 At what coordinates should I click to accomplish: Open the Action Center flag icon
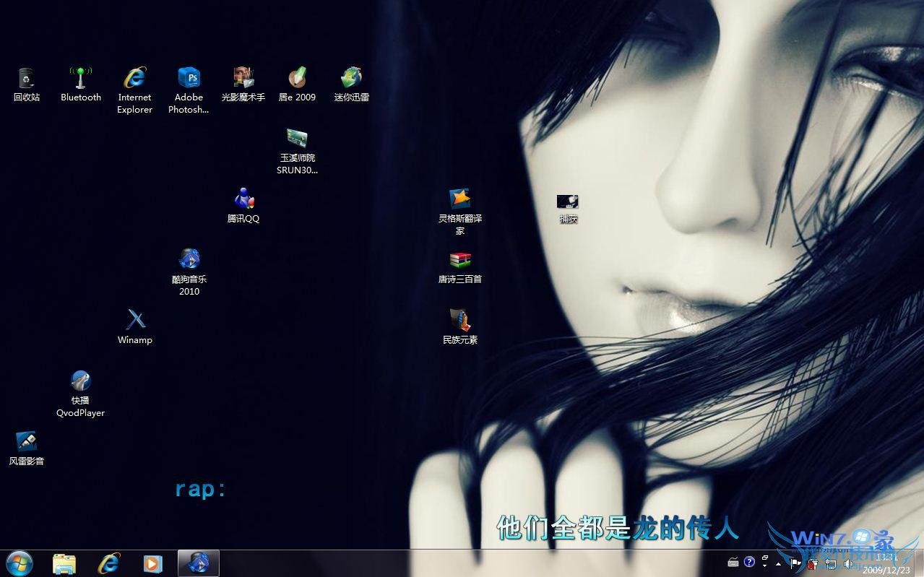(x=795, y=564)
